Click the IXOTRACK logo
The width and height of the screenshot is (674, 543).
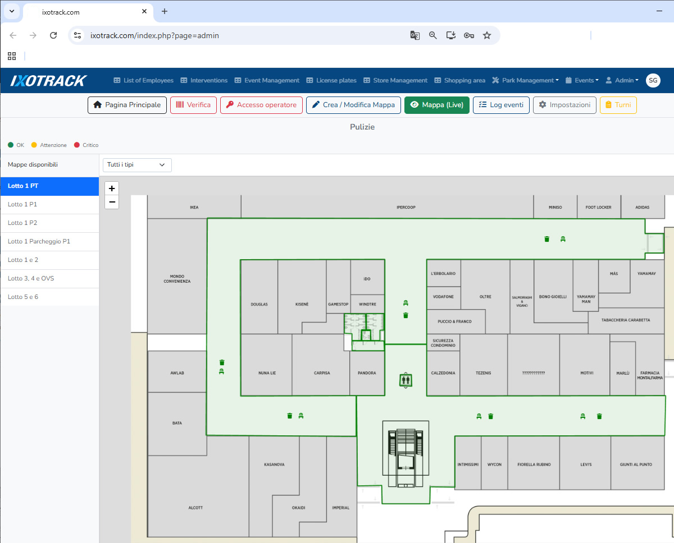click(48, 80)
